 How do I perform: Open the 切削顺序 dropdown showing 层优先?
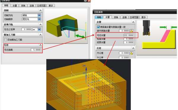click(x=39, y=19)
